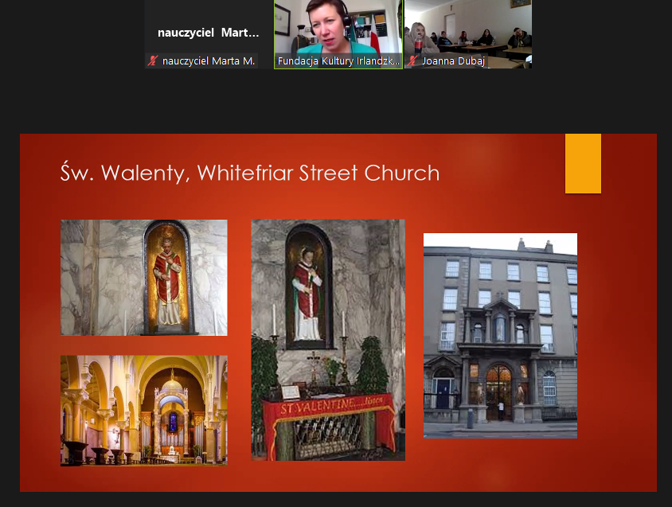
Task: Click the speaker's face in the active video
Action: [335, 25]
